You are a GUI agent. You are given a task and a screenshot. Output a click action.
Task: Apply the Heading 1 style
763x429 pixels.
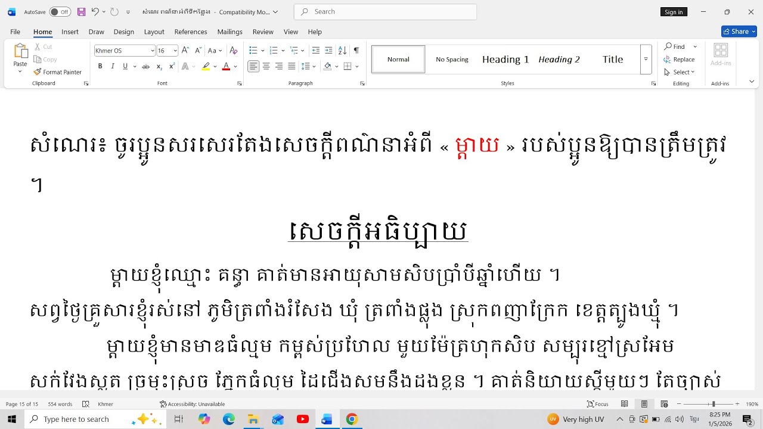[x=505, y=60]
